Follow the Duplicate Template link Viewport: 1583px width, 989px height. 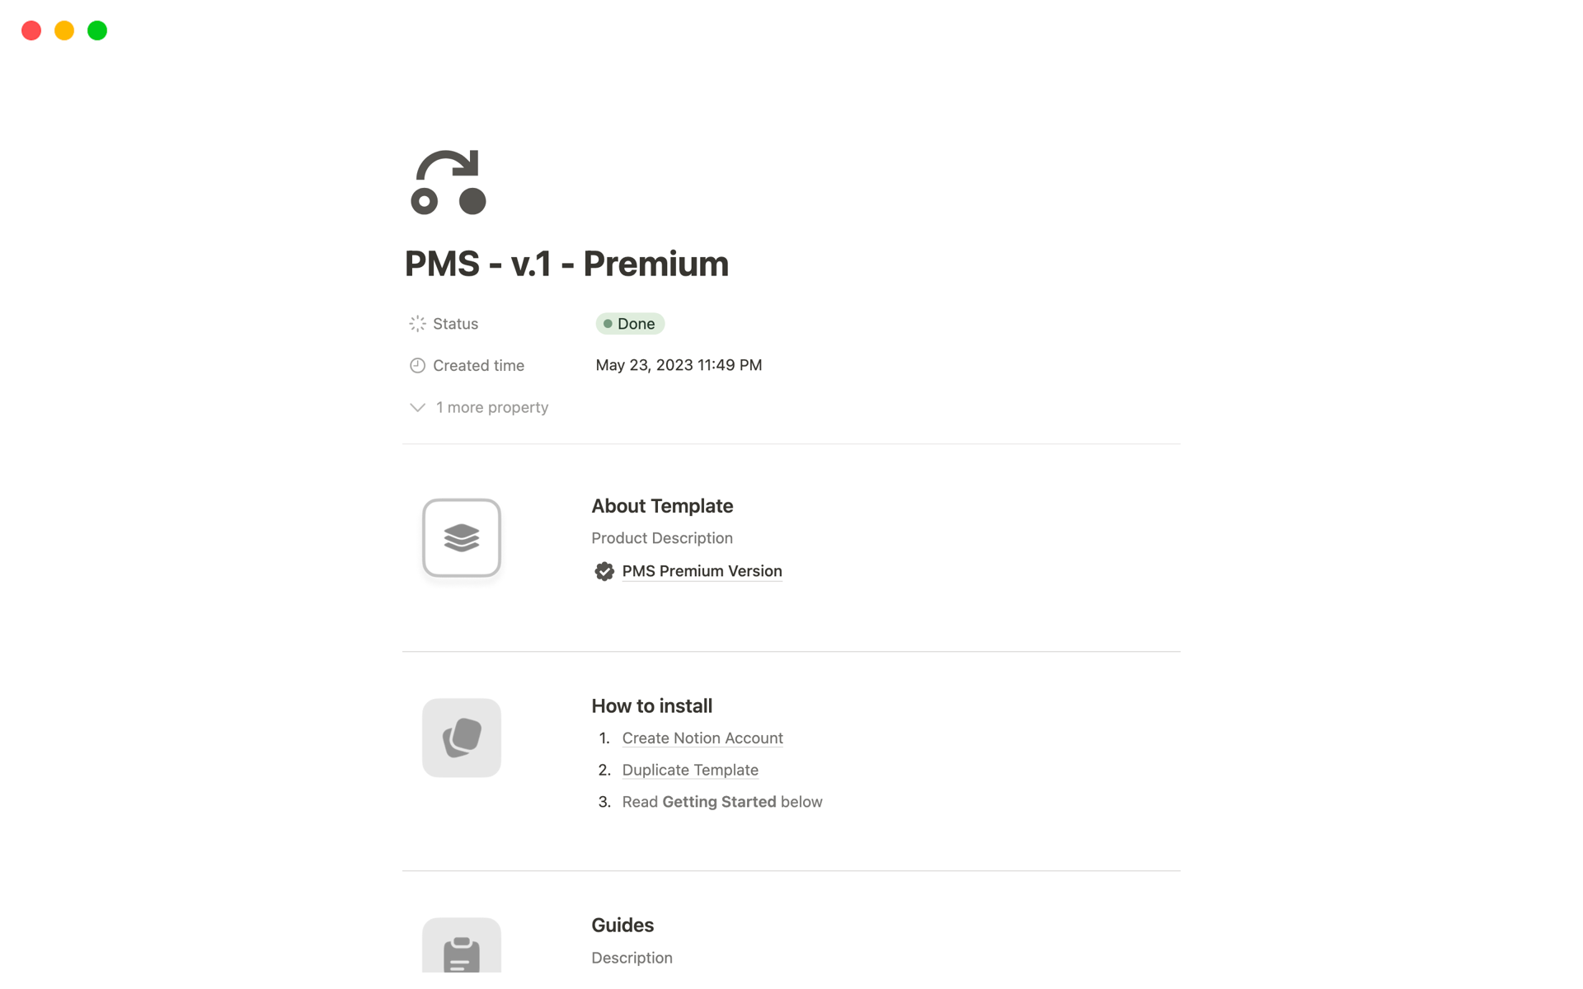coord(690,770)
